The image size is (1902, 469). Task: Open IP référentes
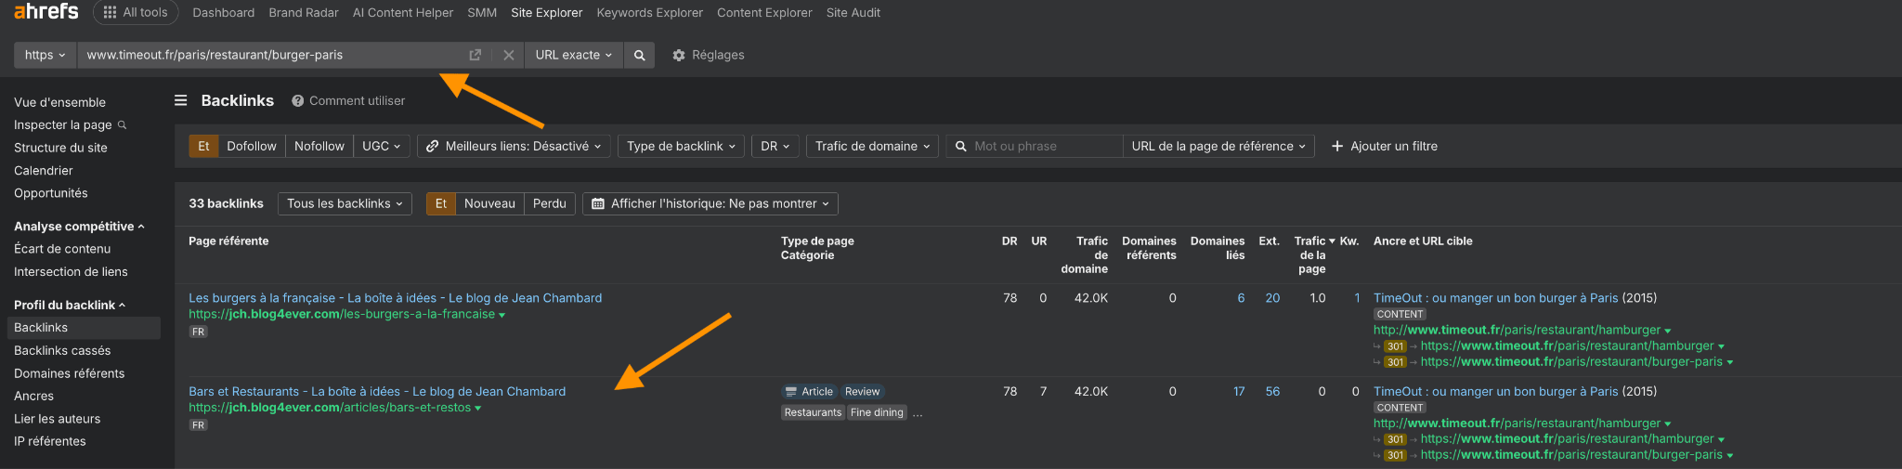(x=50, y=441)
